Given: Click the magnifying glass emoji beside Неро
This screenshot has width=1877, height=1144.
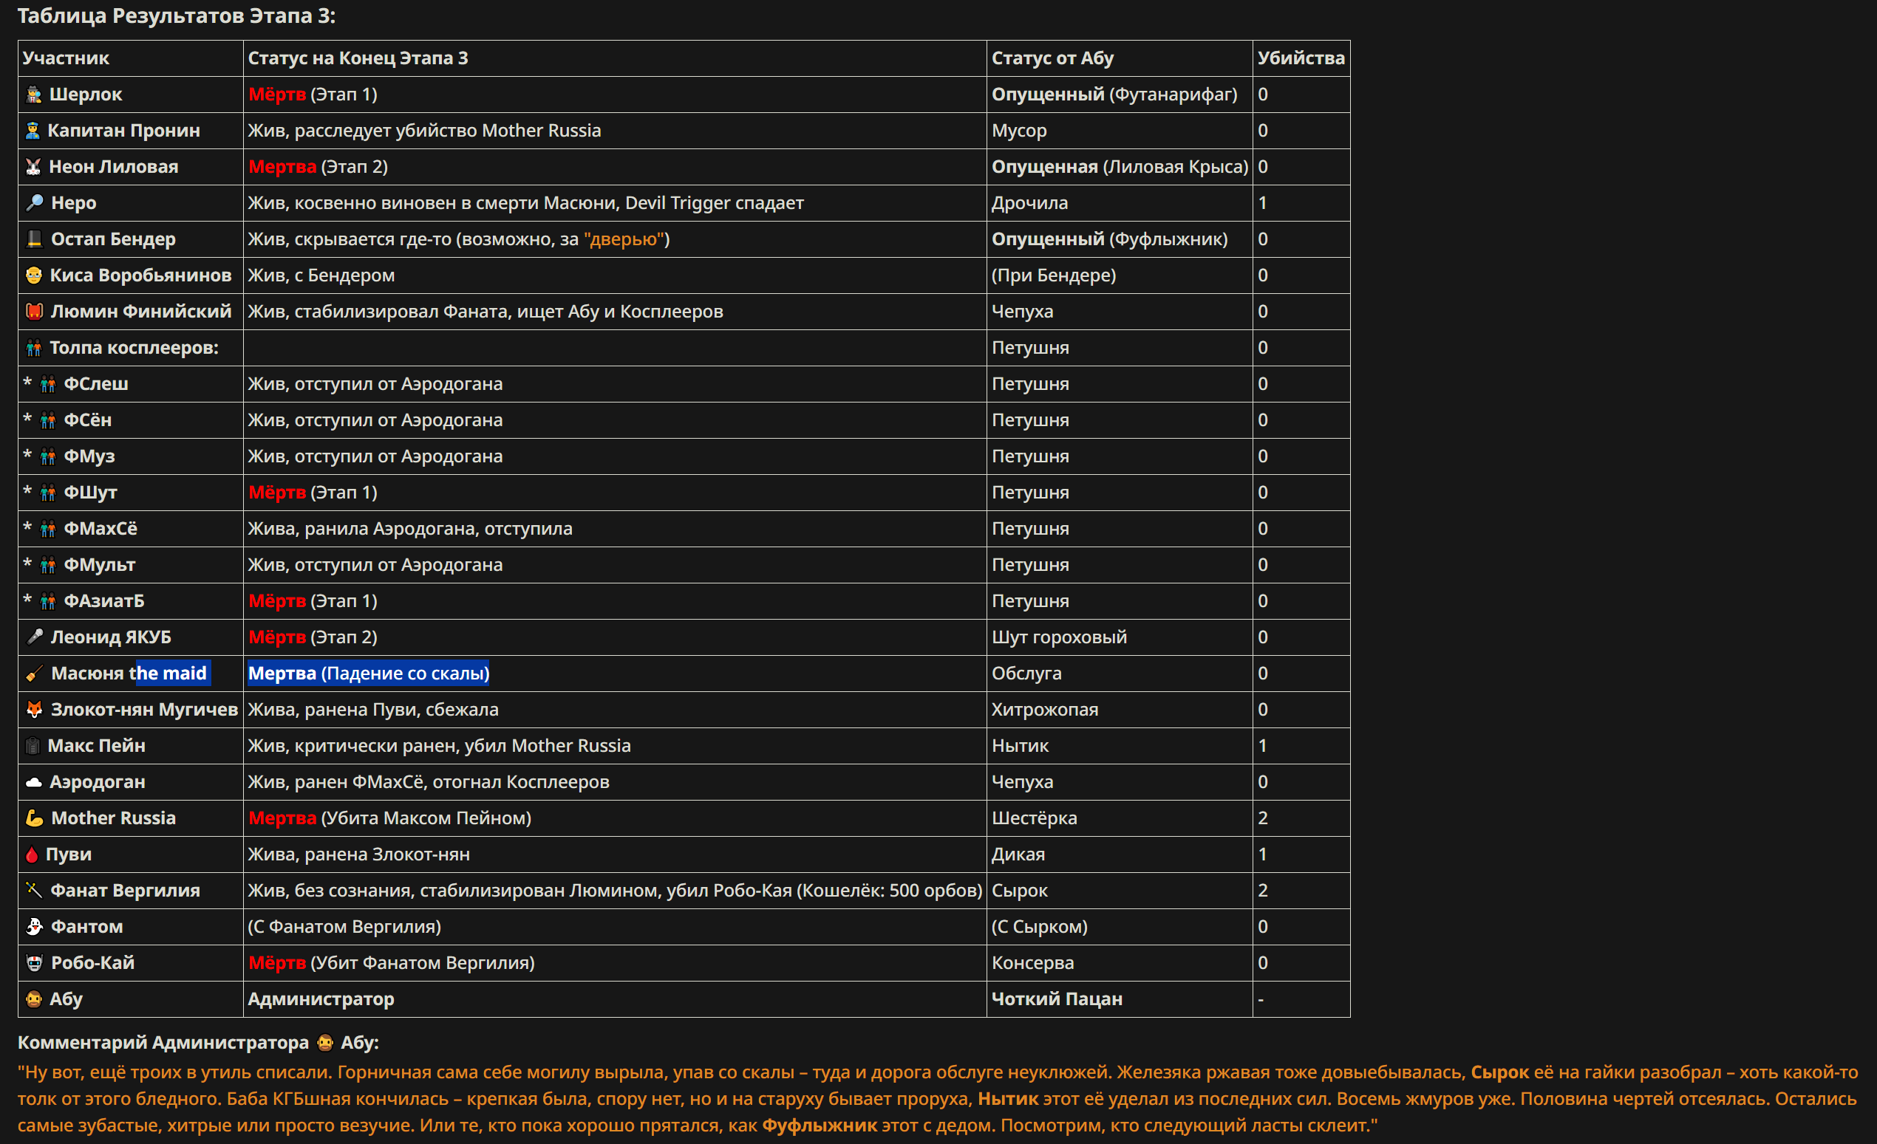Looking at the screenshot, I should 34,203.
